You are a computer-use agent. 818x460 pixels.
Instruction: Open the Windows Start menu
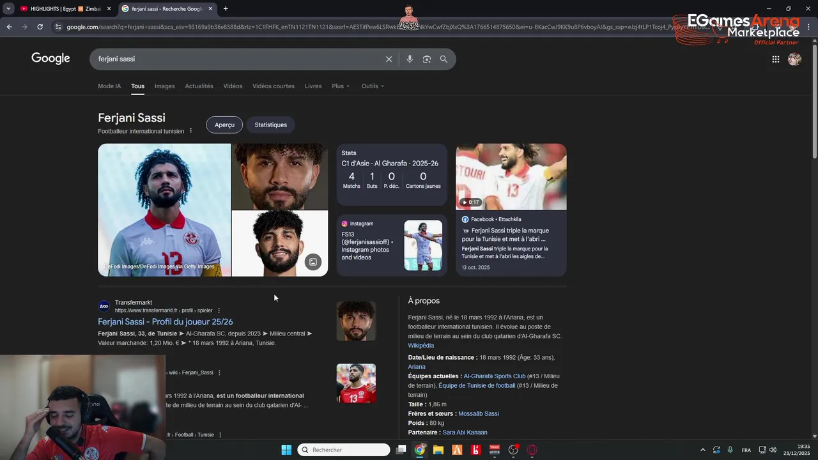[x=286, y=450]
